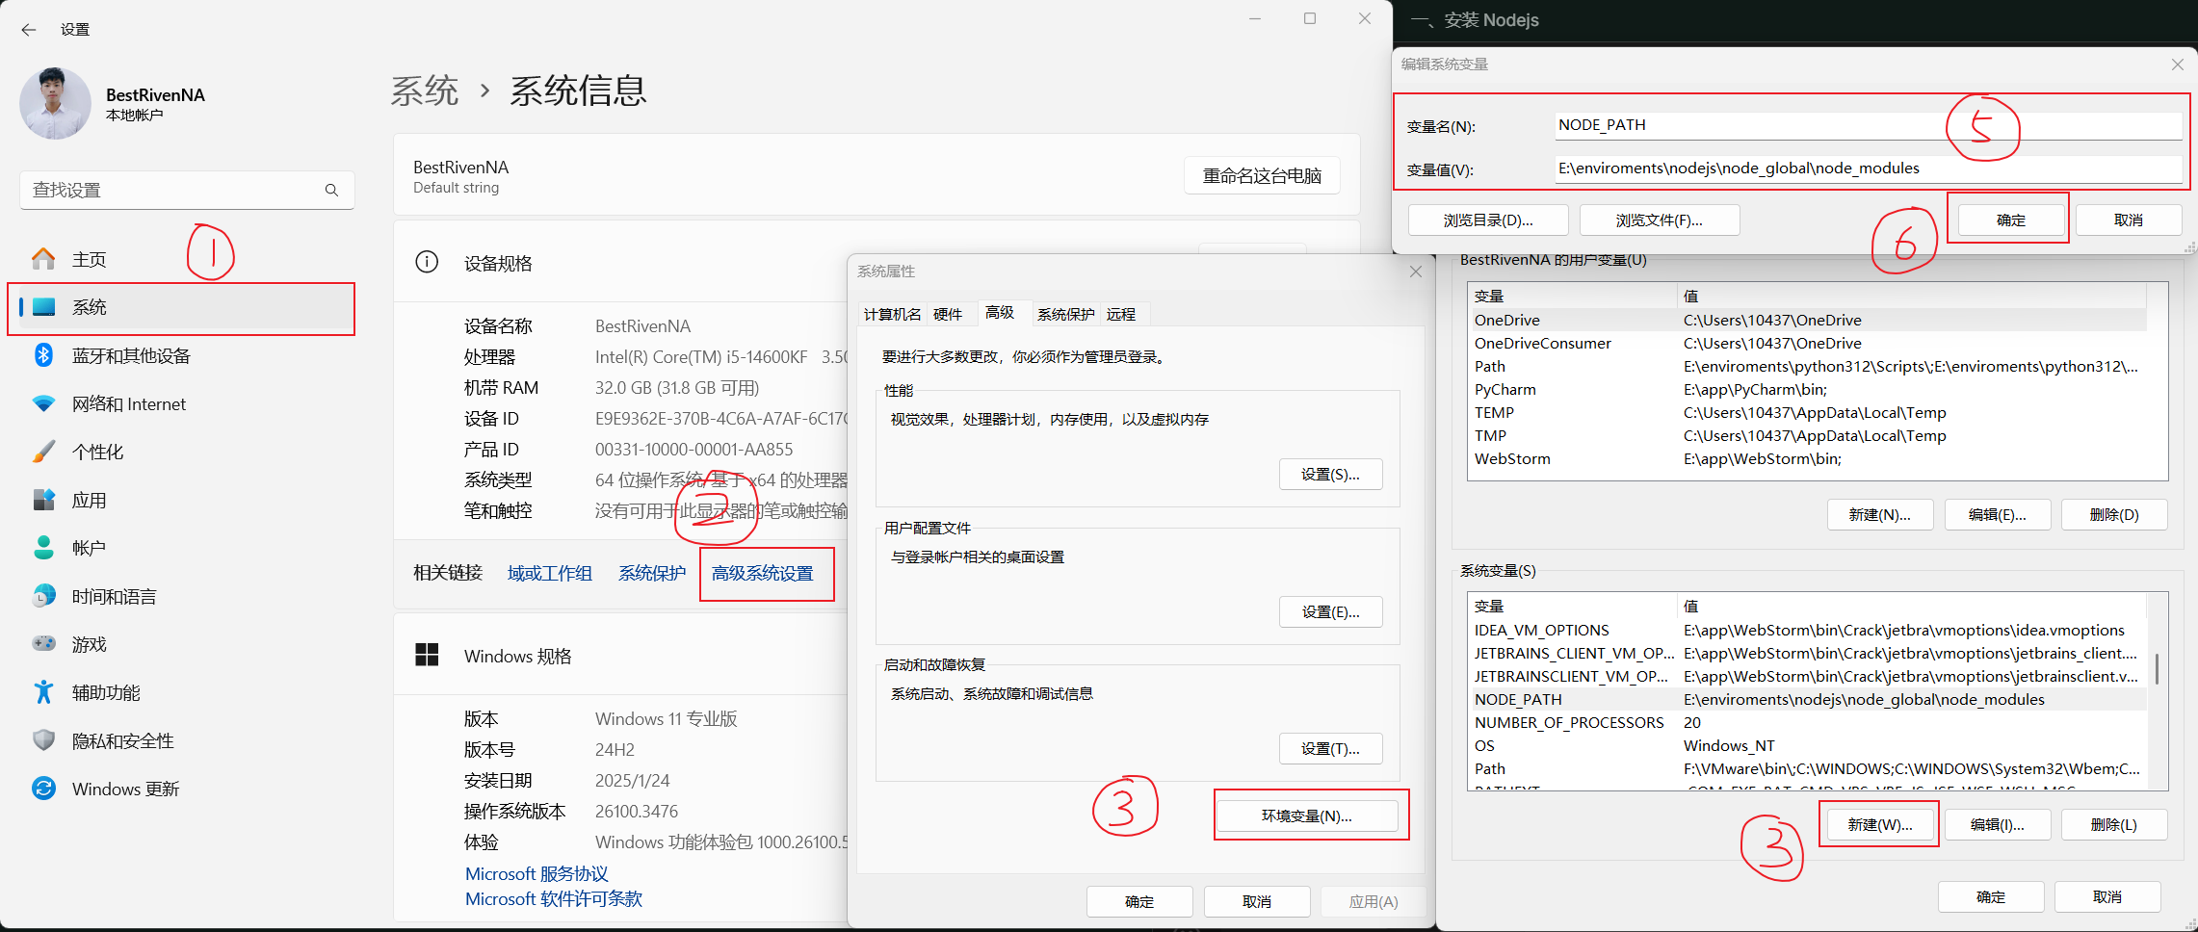Switch to the 硬件 tab

(x=949, y=313)
